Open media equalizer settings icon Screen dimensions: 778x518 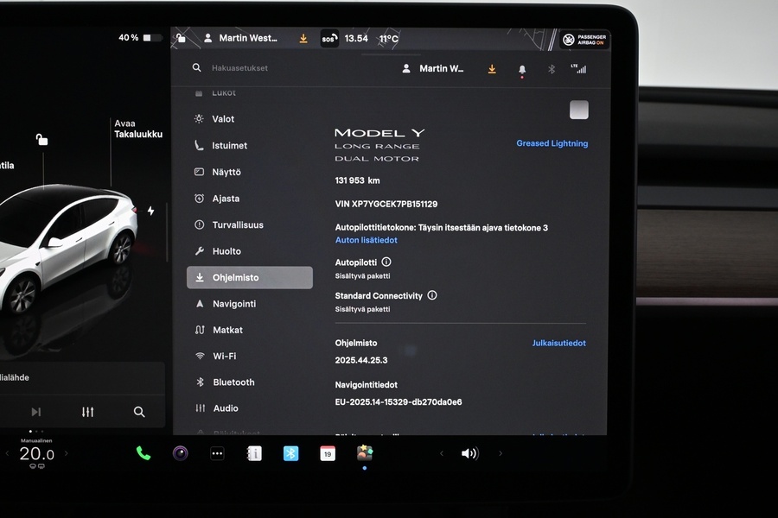pos(87,412)
